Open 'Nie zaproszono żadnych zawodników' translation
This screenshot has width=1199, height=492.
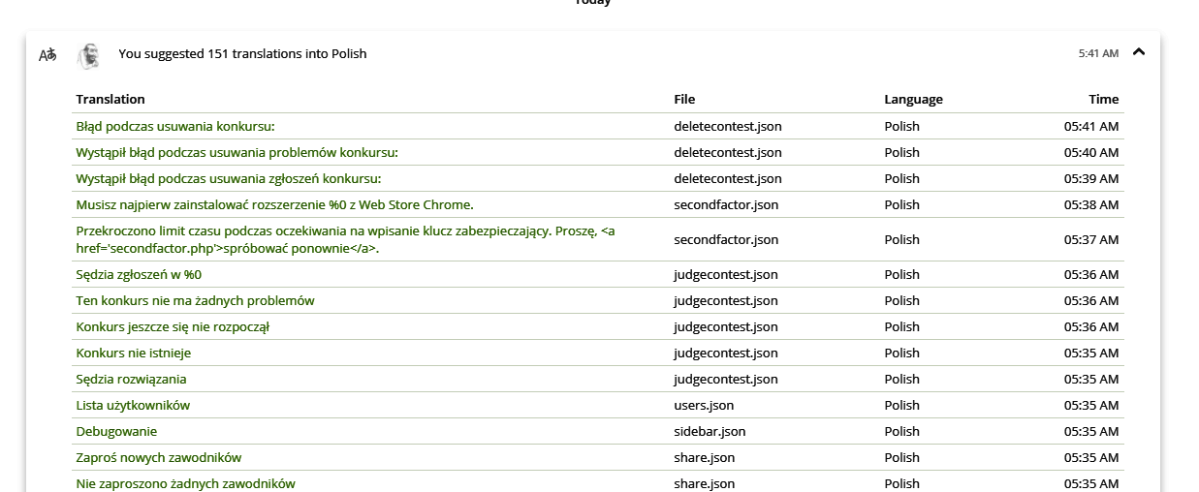tap(185, 483)
